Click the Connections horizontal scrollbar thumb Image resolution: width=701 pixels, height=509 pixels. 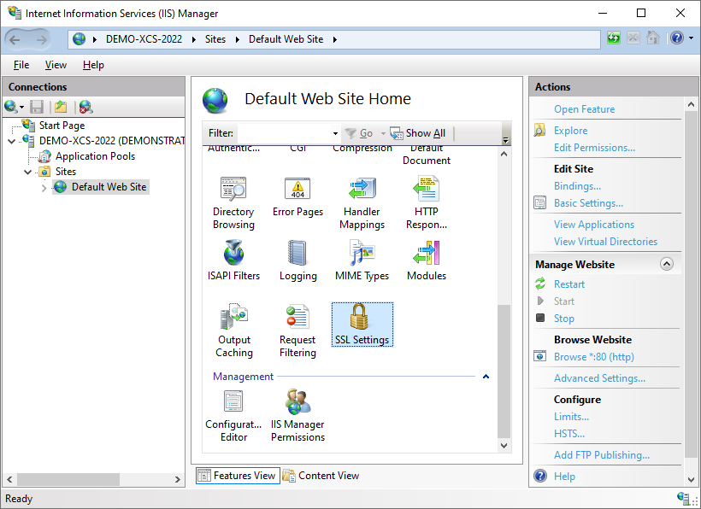click(68, 479)
